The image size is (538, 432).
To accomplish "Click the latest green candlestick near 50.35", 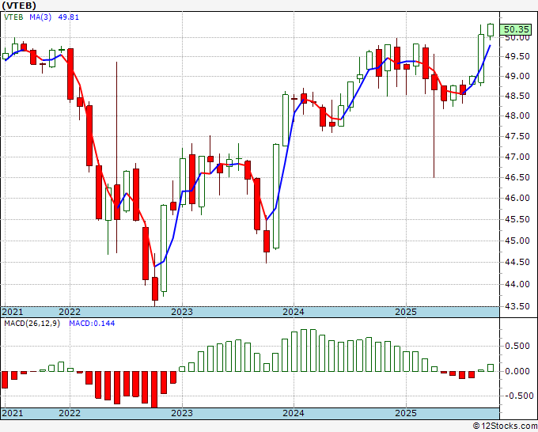I will click(491, 30).
